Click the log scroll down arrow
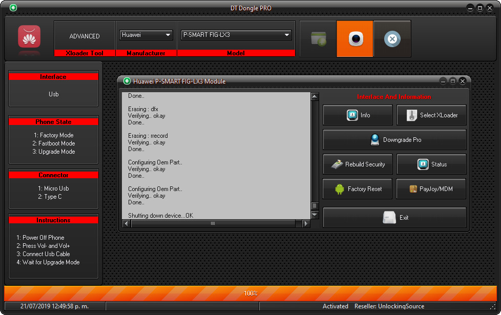Viewport: 501px width, 315px height. tap(315, 215)
